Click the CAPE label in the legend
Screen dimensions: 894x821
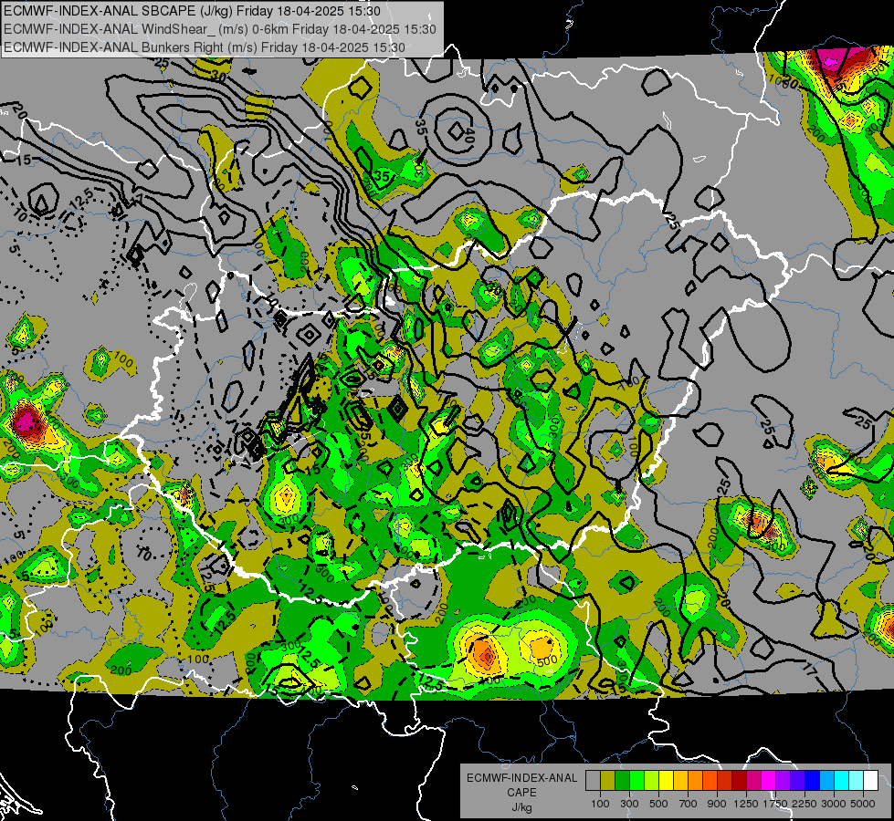click(x=521, y=793)
